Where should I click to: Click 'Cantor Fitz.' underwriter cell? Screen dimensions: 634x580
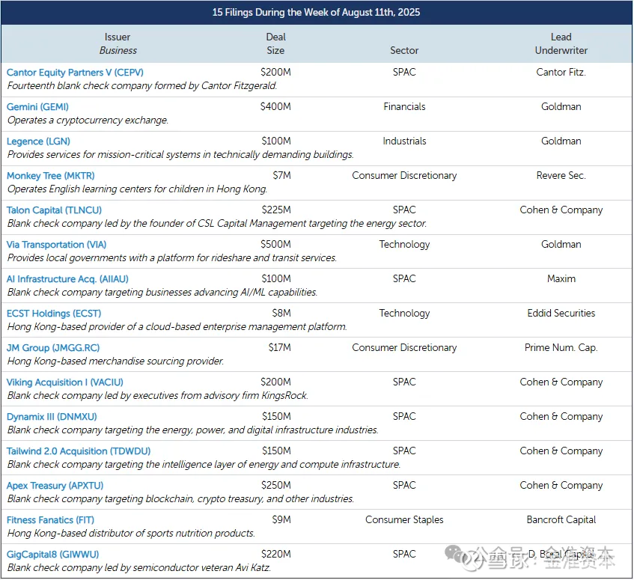561,72
